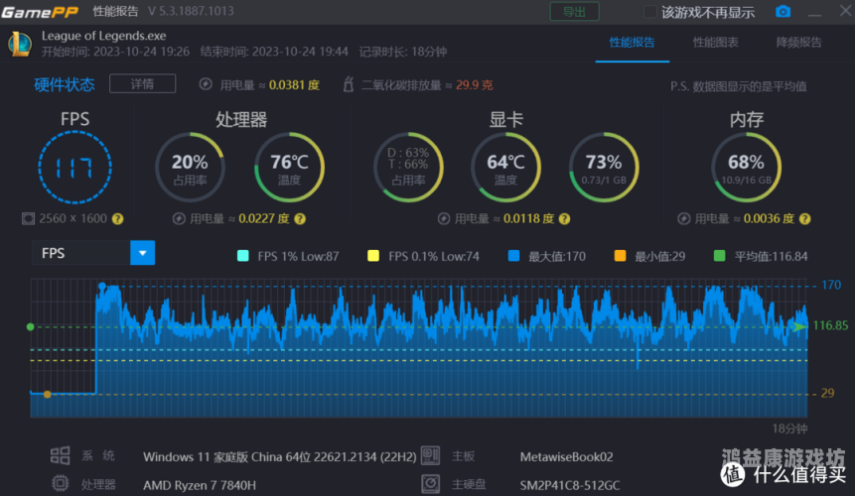Click the FPS 117 circular gauge
The height and width of the screenshot is (496, 855).
click(x=75, y=167)
